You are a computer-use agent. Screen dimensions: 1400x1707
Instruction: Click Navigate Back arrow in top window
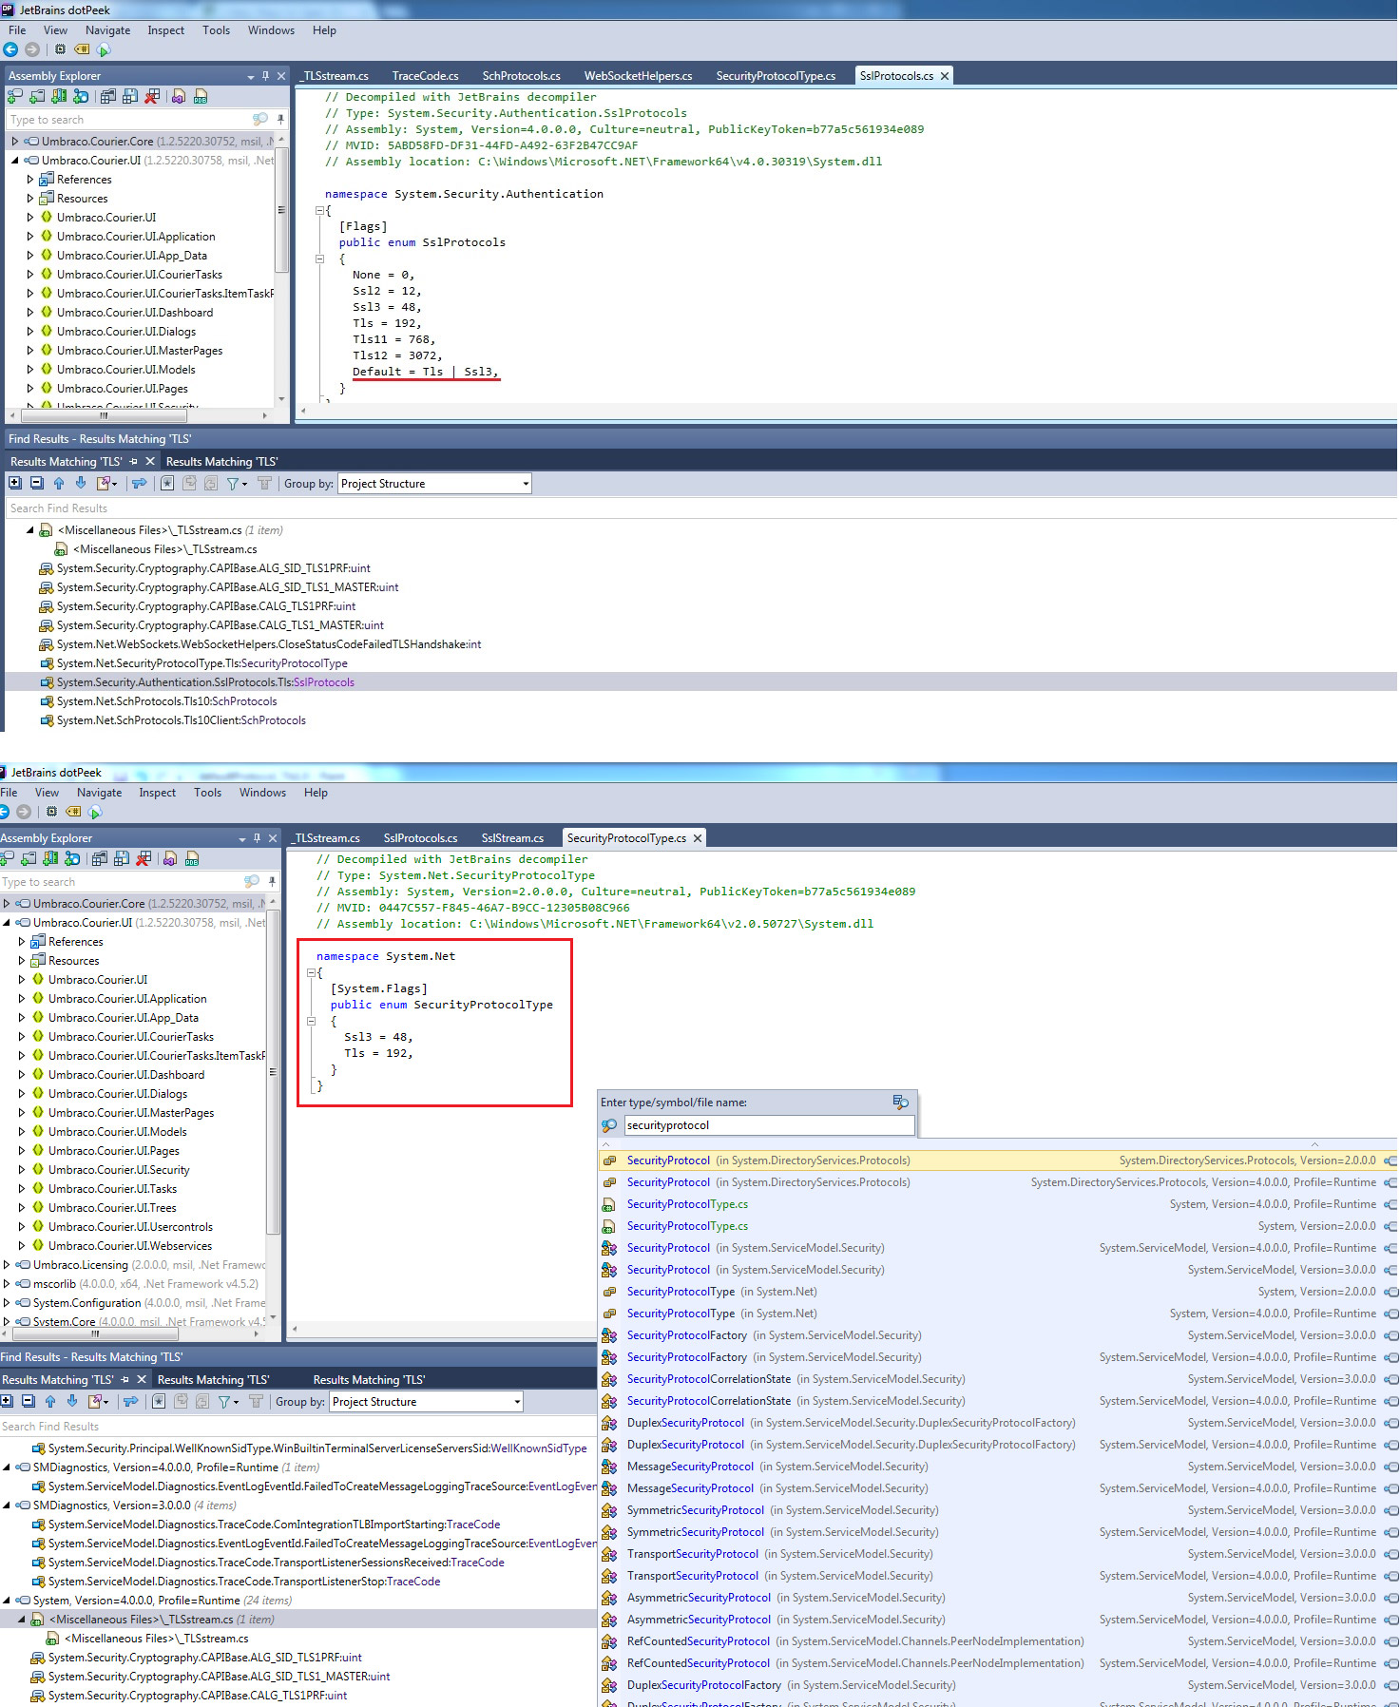coord(11,49)
